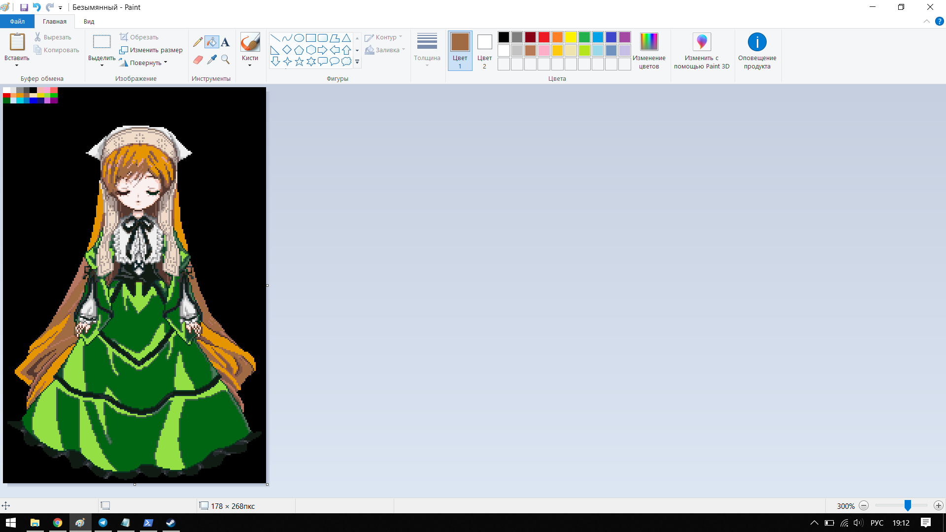The height and width of the screenshot is (532, 946).
Task: Expand the Brushes dropdown
Action: tap(250, 65)
